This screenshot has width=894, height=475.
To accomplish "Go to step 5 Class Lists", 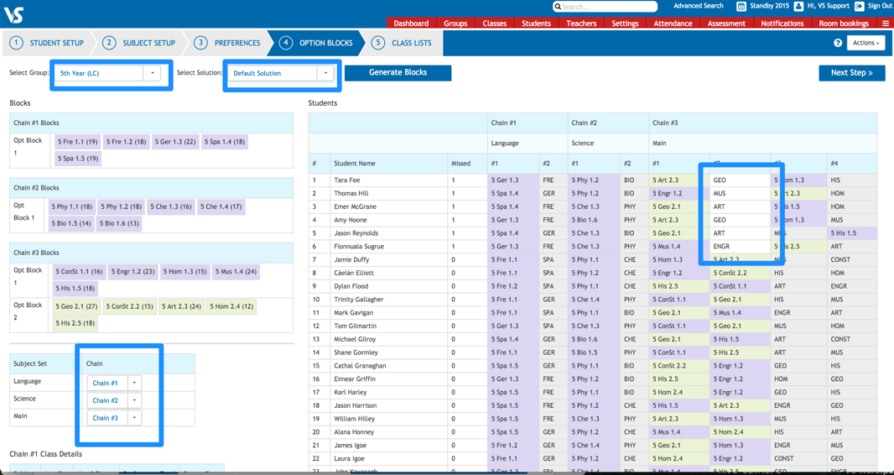I will point(402,43).
